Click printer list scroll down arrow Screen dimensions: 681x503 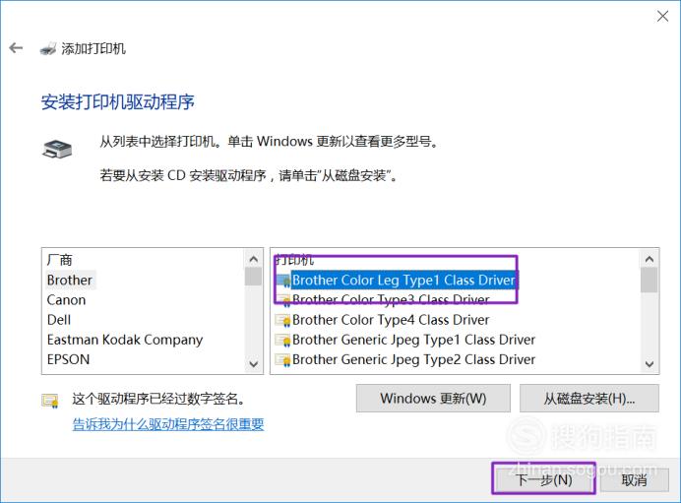click(650, 364)
